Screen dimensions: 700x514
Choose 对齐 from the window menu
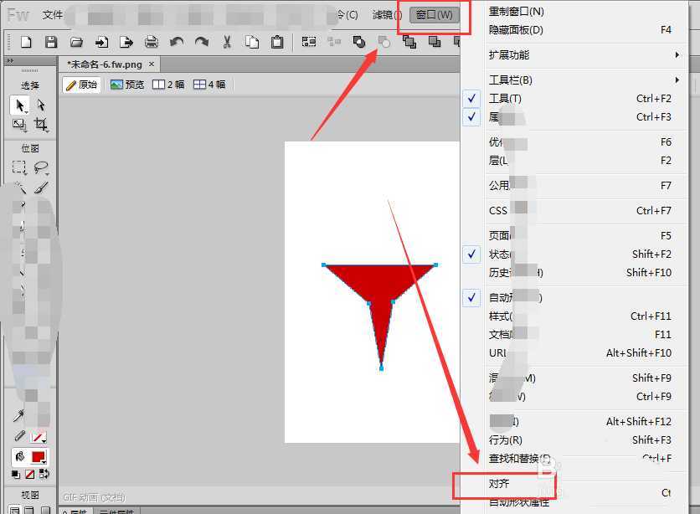pyautogui.click(x=499, y=484)
